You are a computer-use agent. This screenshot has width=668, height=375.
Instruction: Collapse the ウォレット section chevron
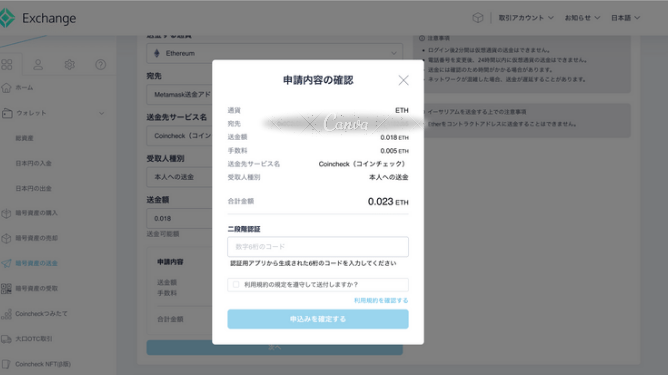pos(102,113)
